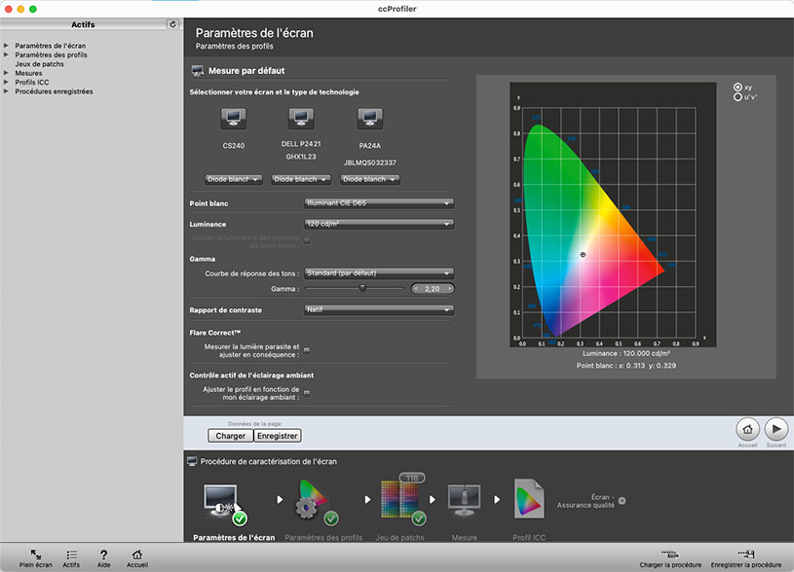Open the Paramètres de l'écran workflow step icon

[224, 503]
